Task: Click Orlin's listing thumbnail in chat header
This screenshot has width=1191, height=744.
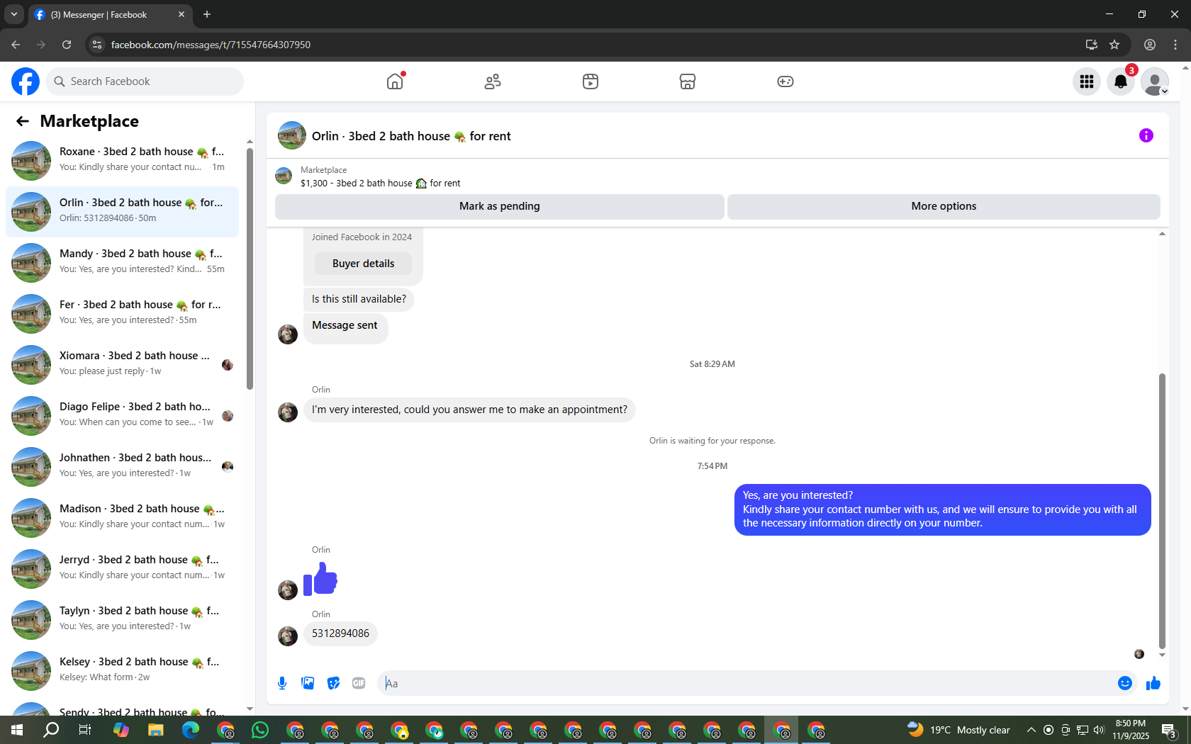Action: click(x=292, y=135)
